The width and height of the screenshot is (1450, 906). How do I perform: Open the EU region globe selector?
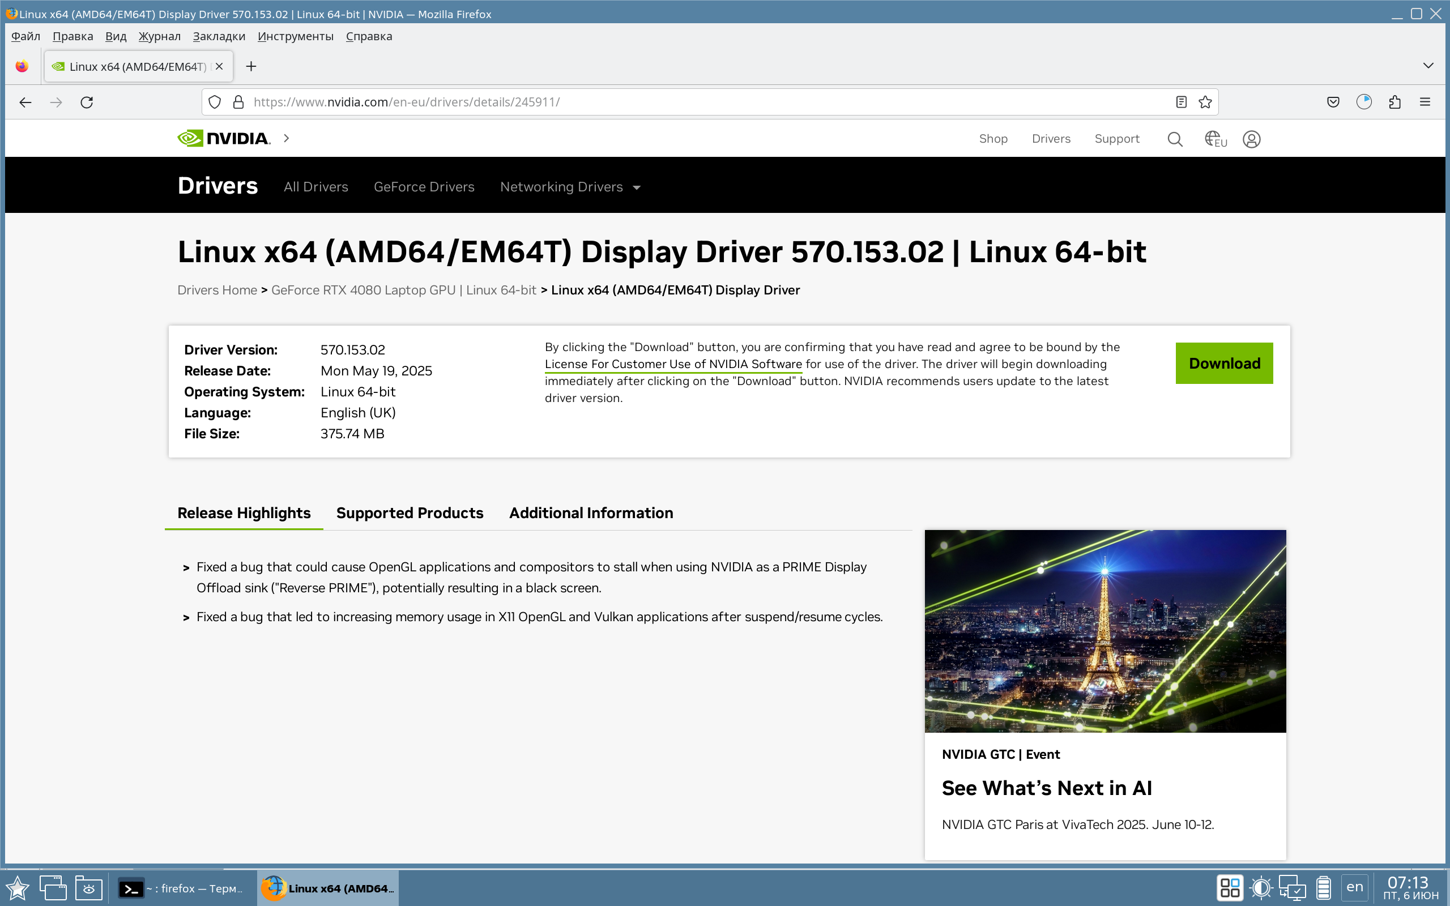[x=1215, y=139]
